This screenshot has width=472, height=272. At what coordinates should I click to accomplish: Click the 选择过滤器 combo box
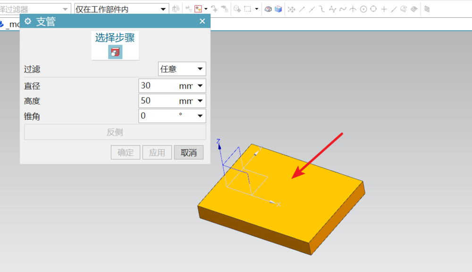coord(33,8)
